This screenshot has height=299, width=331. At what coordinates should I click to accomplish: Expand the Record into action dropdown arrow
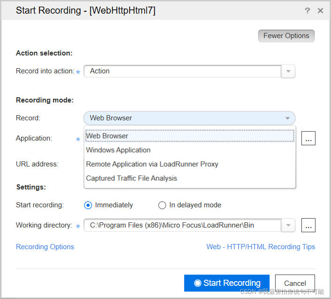(x=288, y=71)
